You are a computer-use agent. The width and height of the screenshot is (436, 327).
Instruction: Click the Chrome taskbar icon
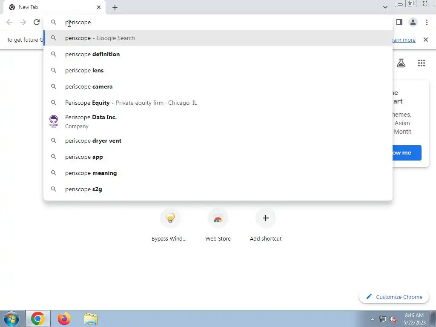38,318
